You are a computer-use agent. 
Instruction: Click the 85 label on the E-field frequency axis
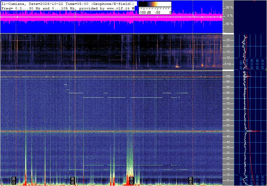[228, 93]
